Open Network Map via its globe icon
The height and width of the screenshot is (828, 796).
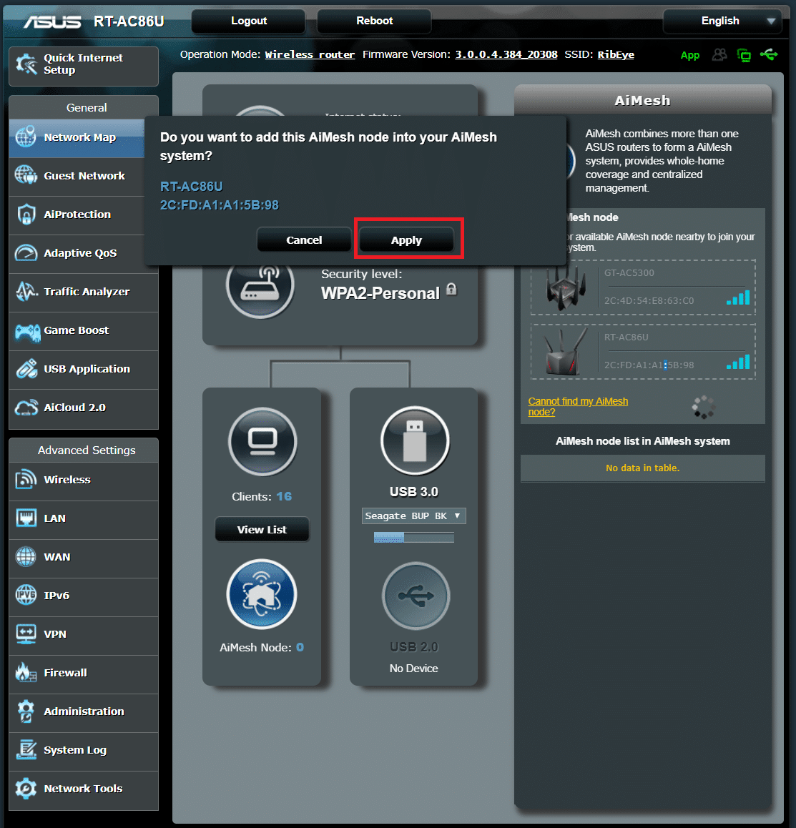(x=26, y=137)
